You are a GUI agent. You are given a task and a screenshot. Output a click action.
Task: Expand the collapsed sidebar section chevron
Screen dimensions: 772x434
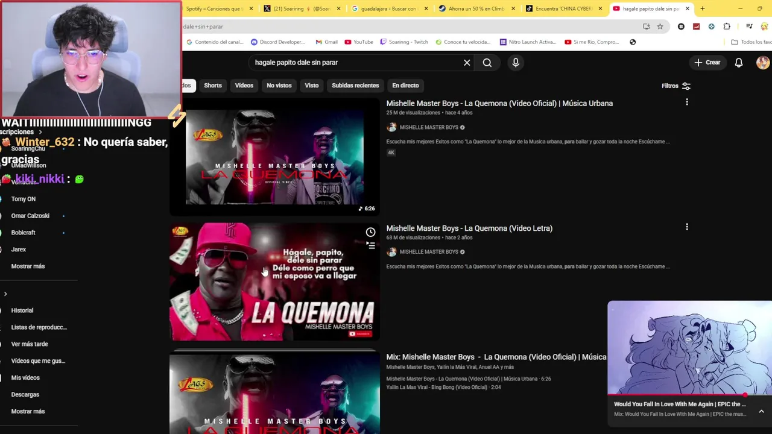[5, 294]
